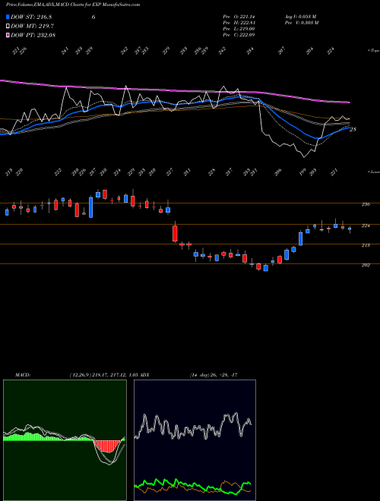The width and height of the screenshot is (380, 501).
Task: Open the green MACD histogram panel
Action: click(x=65, y=440)
